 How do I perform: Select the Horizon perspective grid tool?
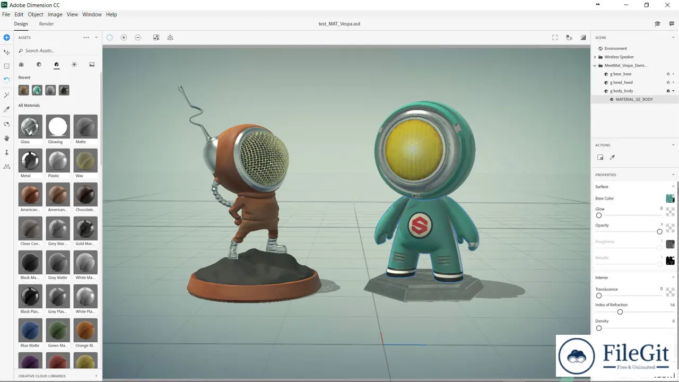[6, 167]
